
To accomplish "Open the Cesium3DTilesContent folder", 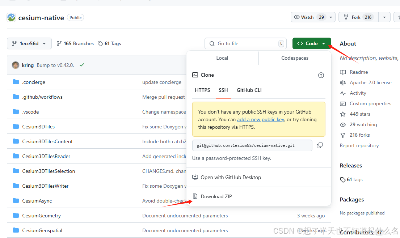I will (x=47, y=141).
